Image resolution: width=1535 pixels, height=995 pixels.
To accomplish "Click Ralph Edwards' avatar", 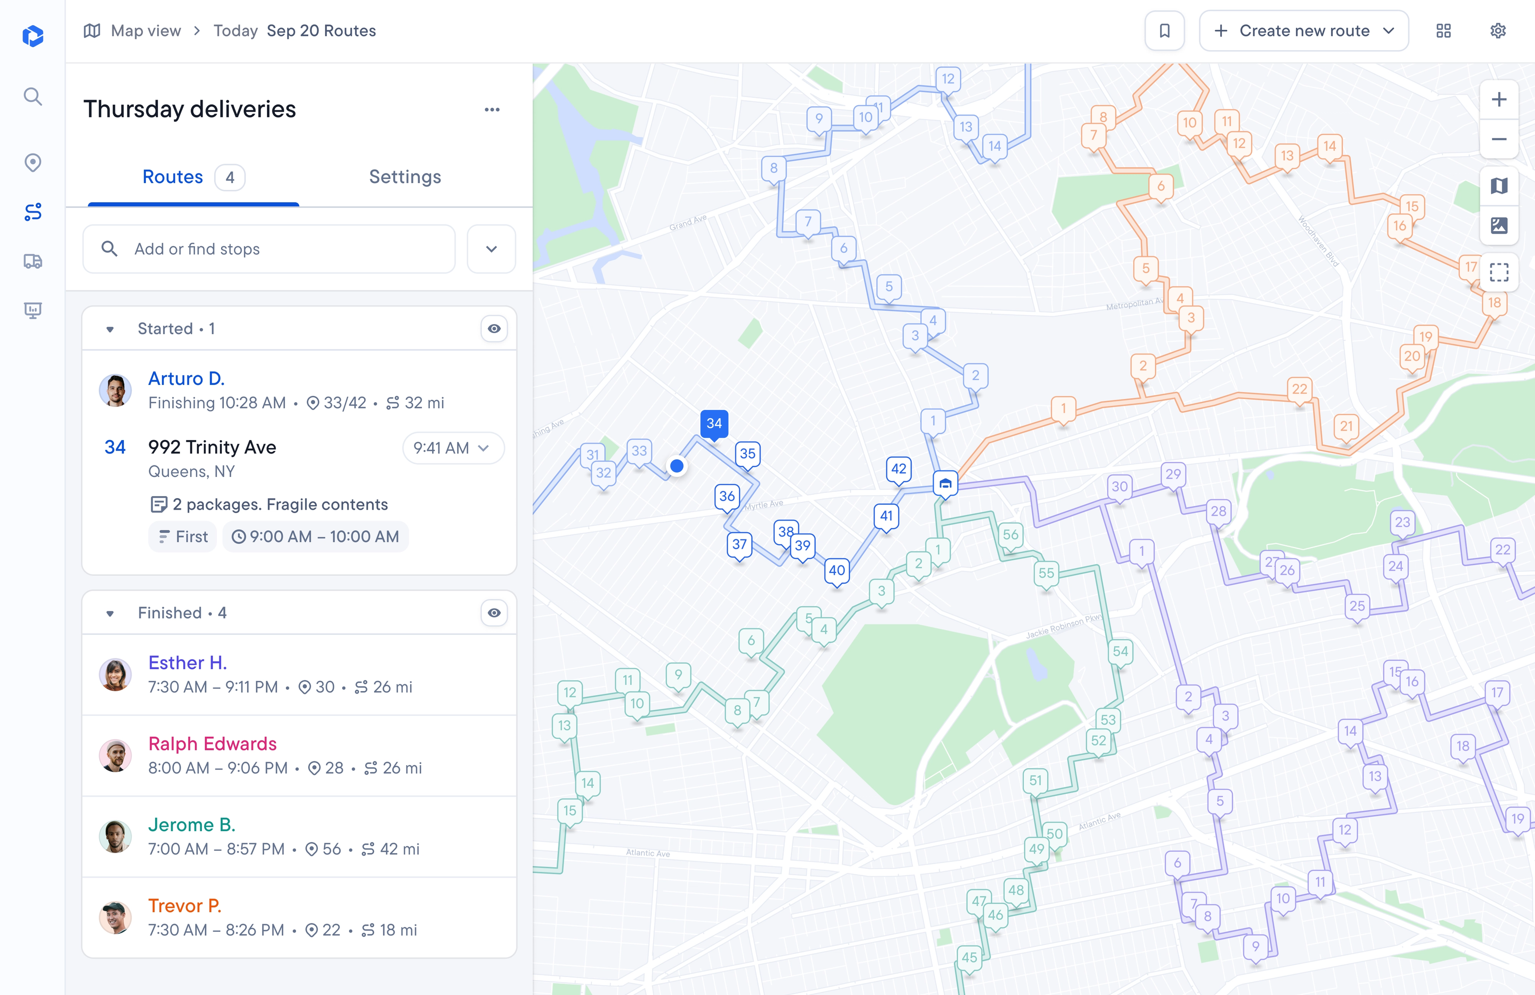I will pyautogui.click(x=116, y=756).
